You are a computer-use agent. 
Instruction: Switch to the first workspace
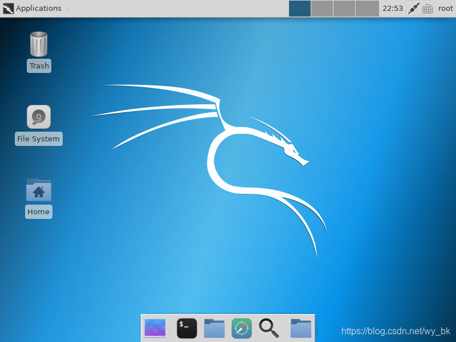click(x=300, y=9)
